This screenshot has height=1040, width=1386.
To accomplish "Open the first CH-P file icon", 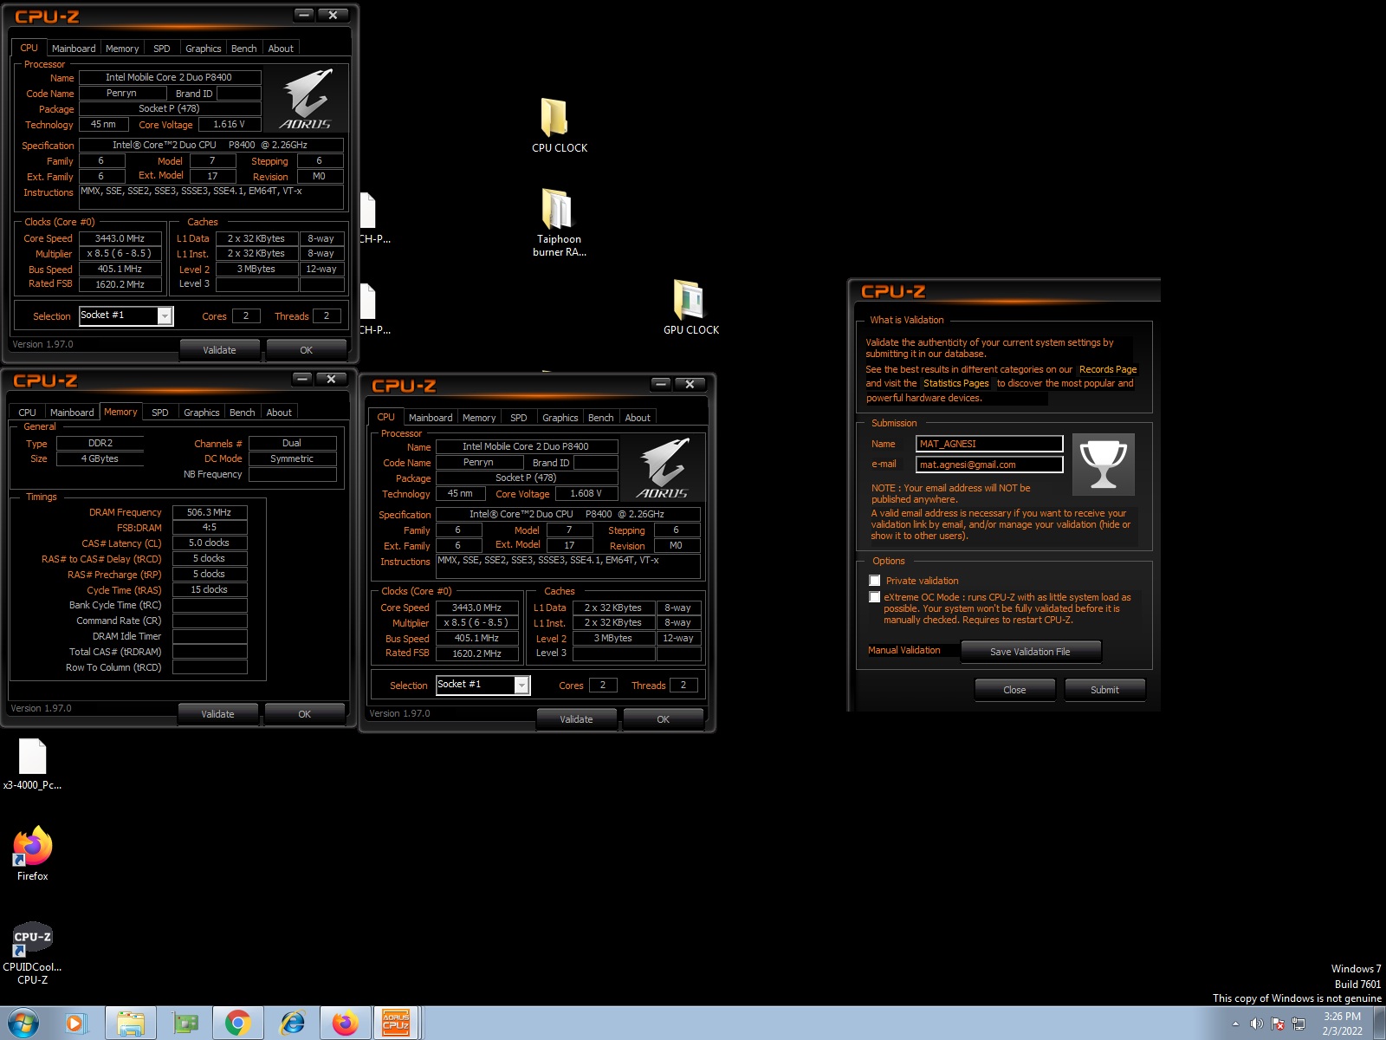I will point(368,211).
